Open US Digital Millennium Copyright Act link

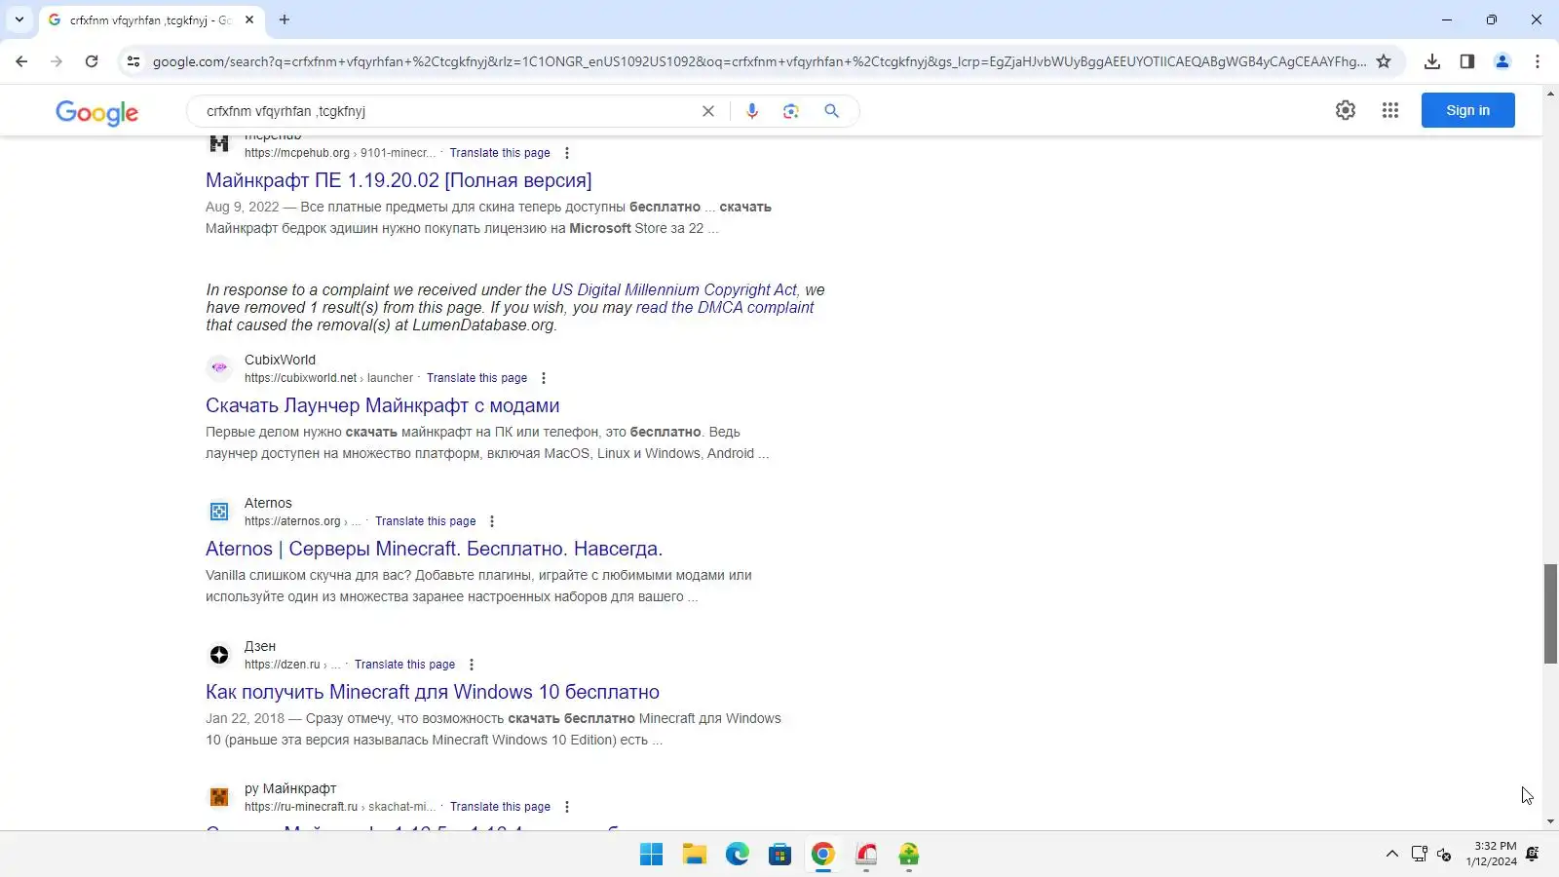tap(674, 289)
